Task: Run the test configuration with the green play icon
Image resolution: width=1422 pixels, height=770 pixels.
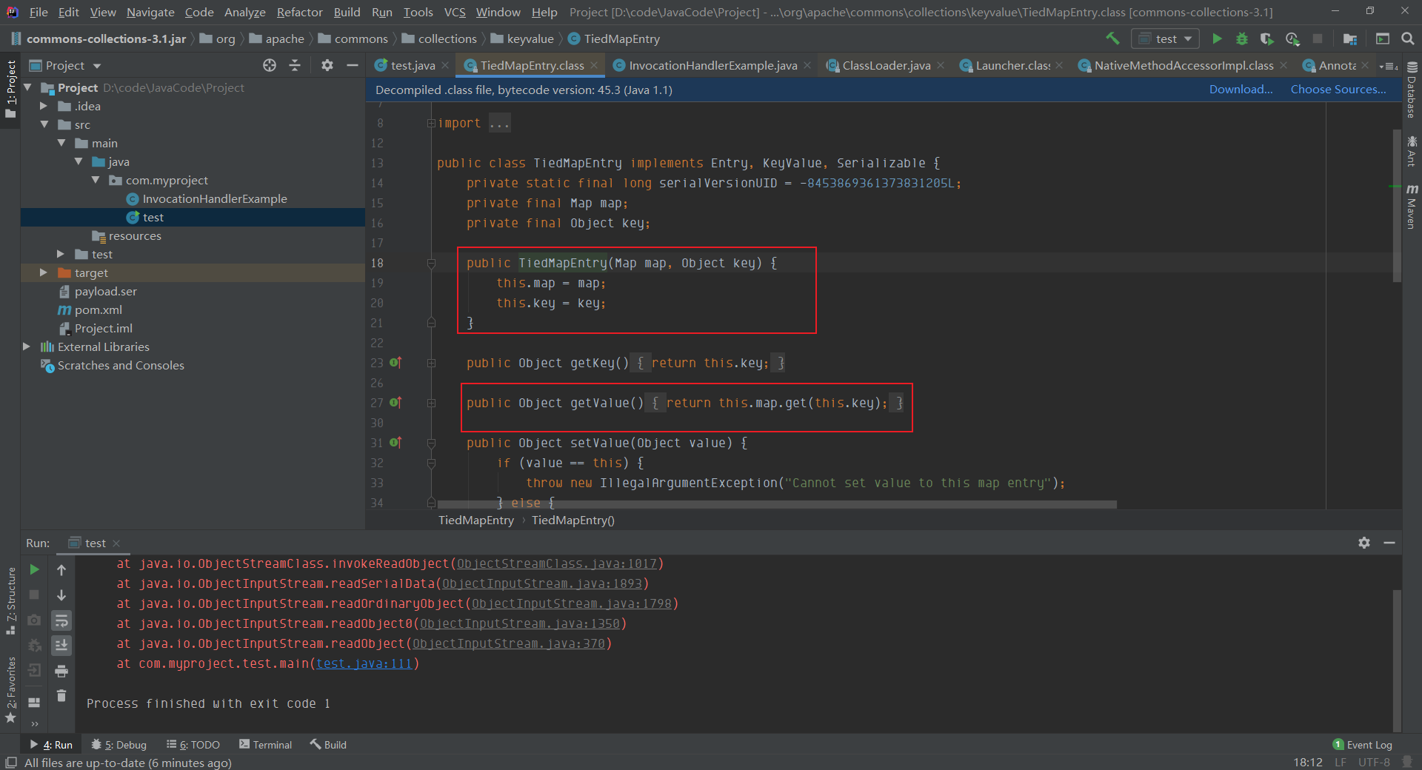Action: coord(1217,38)
